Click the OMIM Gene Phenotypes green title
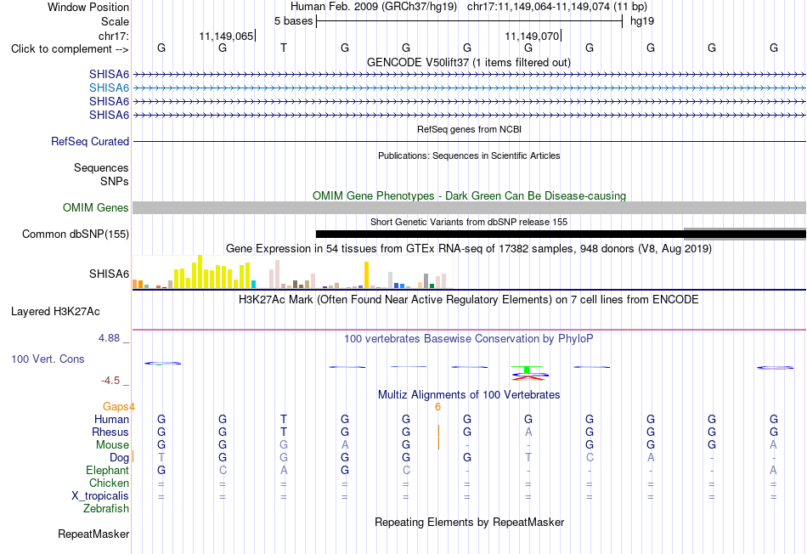The image size is (807, 554). (469, 196)
